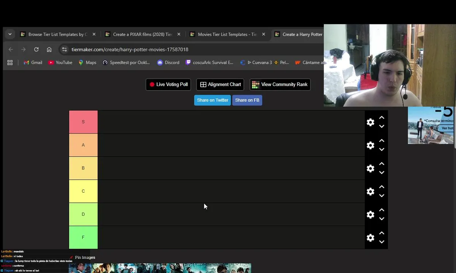Move B tier row down
Image resolution: width=456 pixels, height=273 pixels.
point(382,173)
